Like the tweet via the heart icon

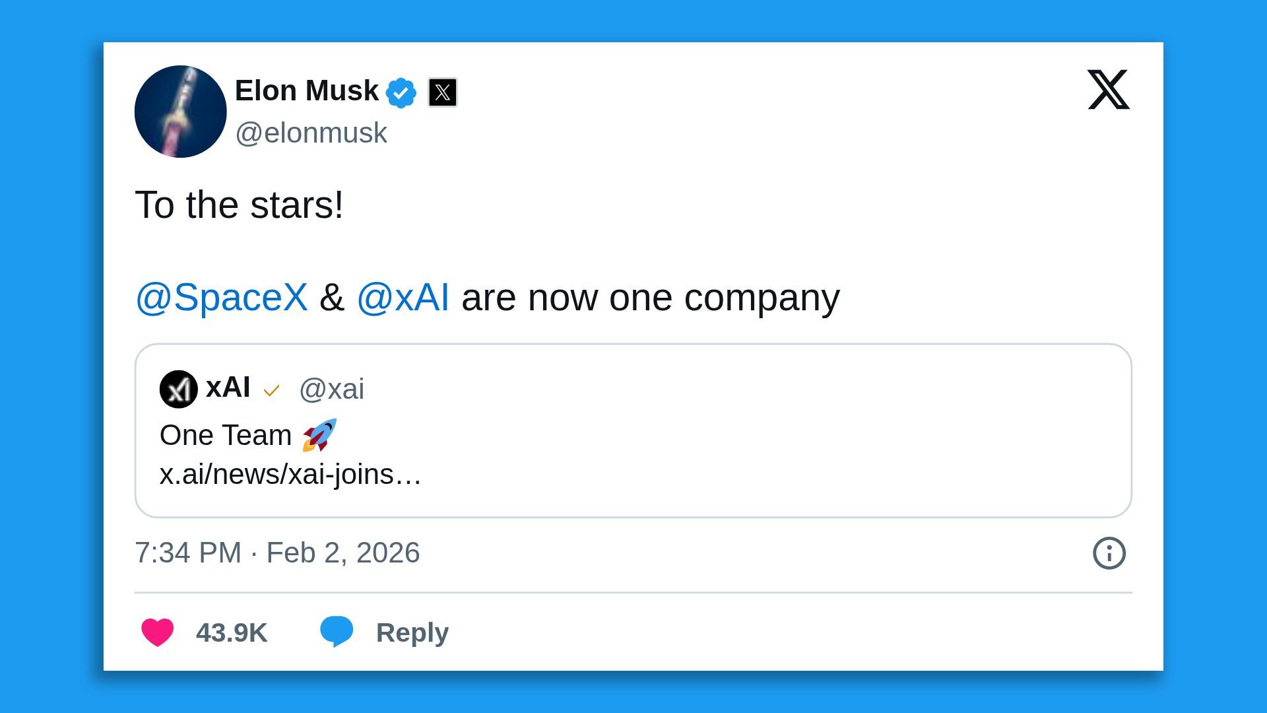157,632
